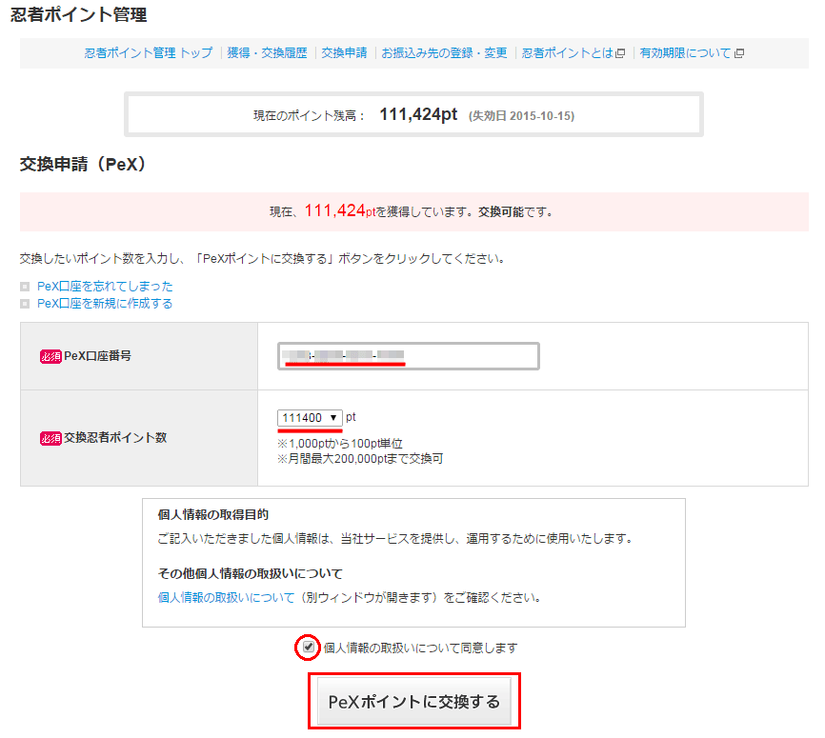Click その他個人情報の取扱いについて heading
Image resolution: width=825 pixels, height=738 pixels.
[250, 573]
